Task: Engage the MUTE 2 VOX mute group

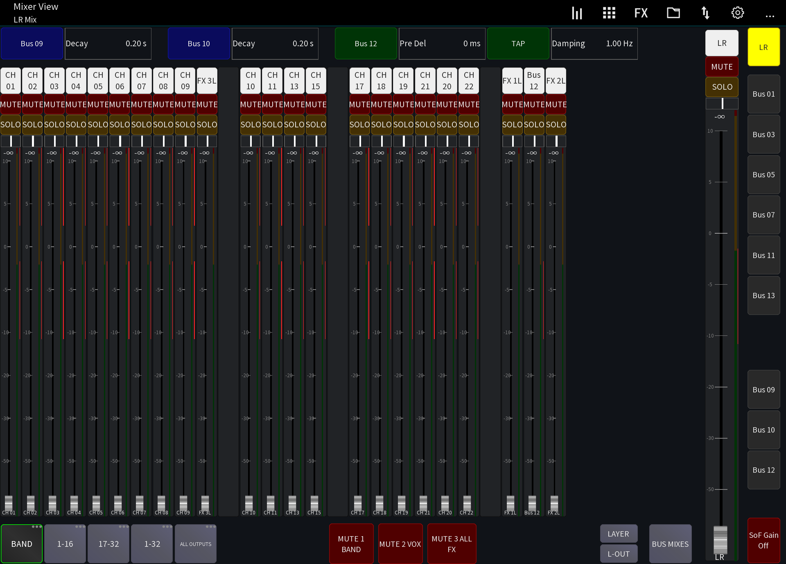Action: tap(400, 544)
